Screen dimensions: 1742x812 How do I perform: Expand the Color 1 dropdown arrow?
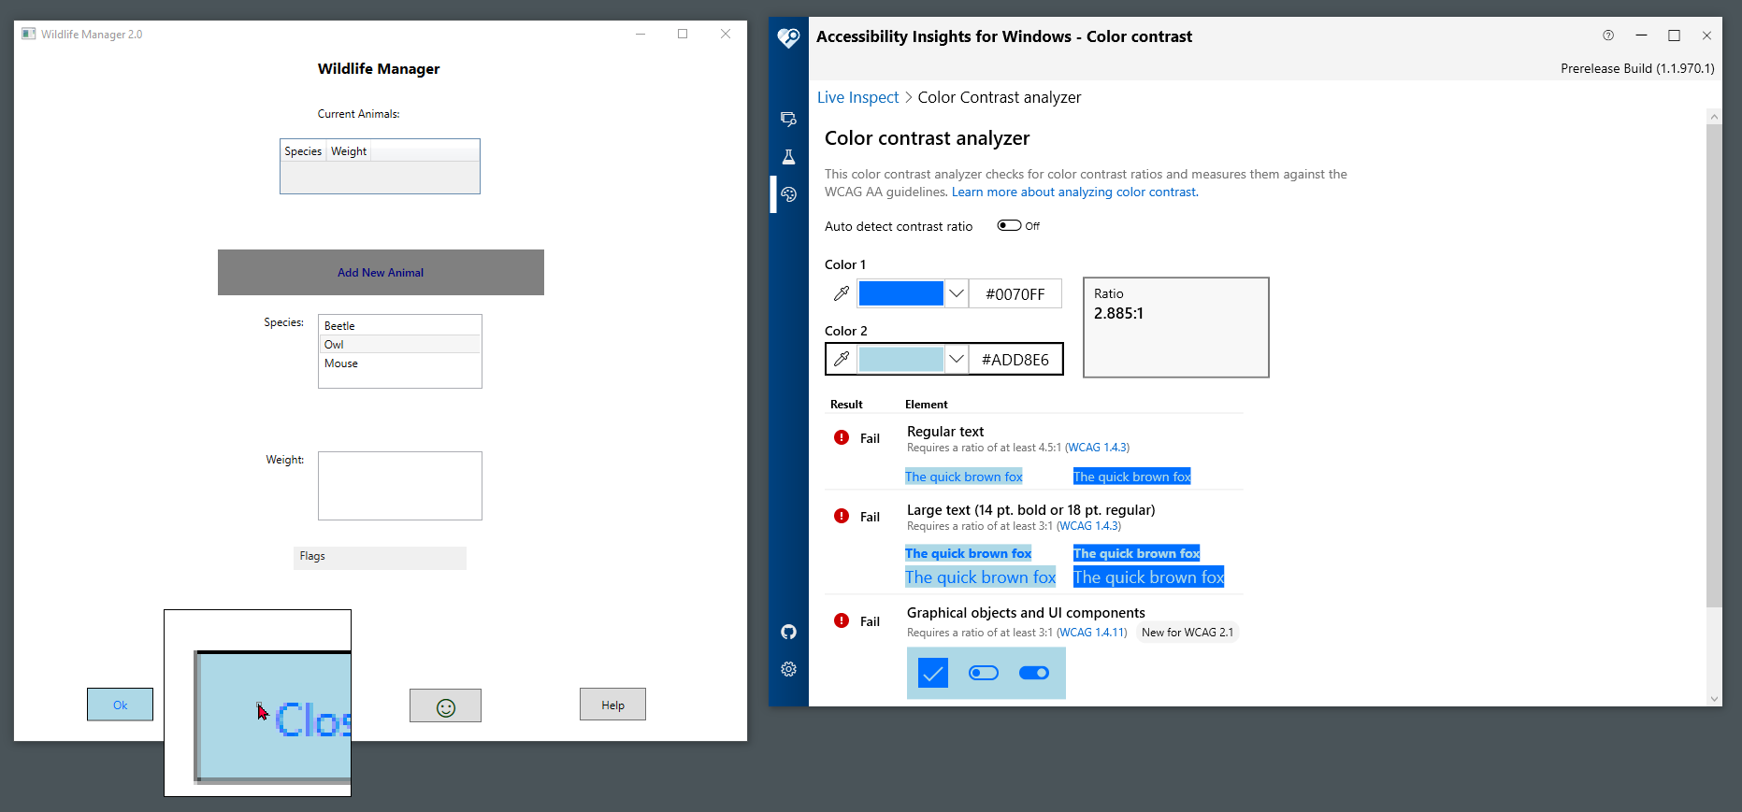click(x=957, y=293)
